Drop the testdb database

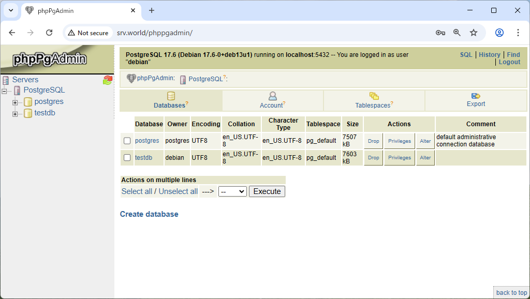(373, 158)
